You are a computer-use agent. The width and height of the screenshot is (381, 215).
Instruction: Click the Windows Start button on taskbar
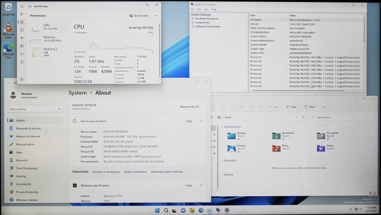pyautogui.click(x=157, y=210)
